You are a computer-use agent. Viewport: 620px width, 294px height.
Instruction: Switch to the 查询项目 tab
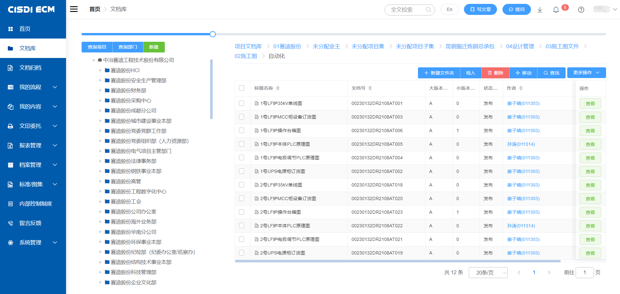97,47
